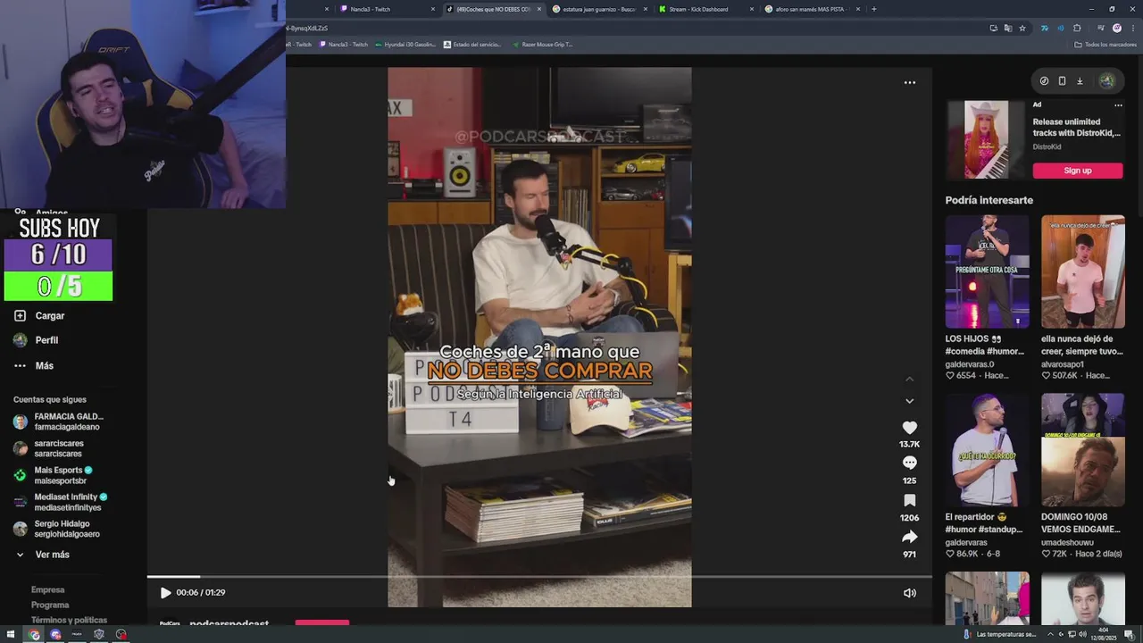Open the DOMINGO 10/08 ENDGAME suggested video
Image resolution: width=1143 pixels, height=643 pixels.
click(1082, 450)
